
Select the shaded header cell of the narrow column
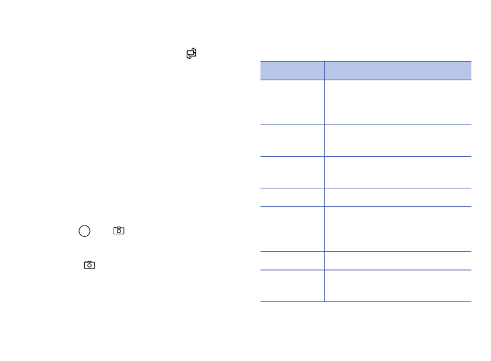292,70
